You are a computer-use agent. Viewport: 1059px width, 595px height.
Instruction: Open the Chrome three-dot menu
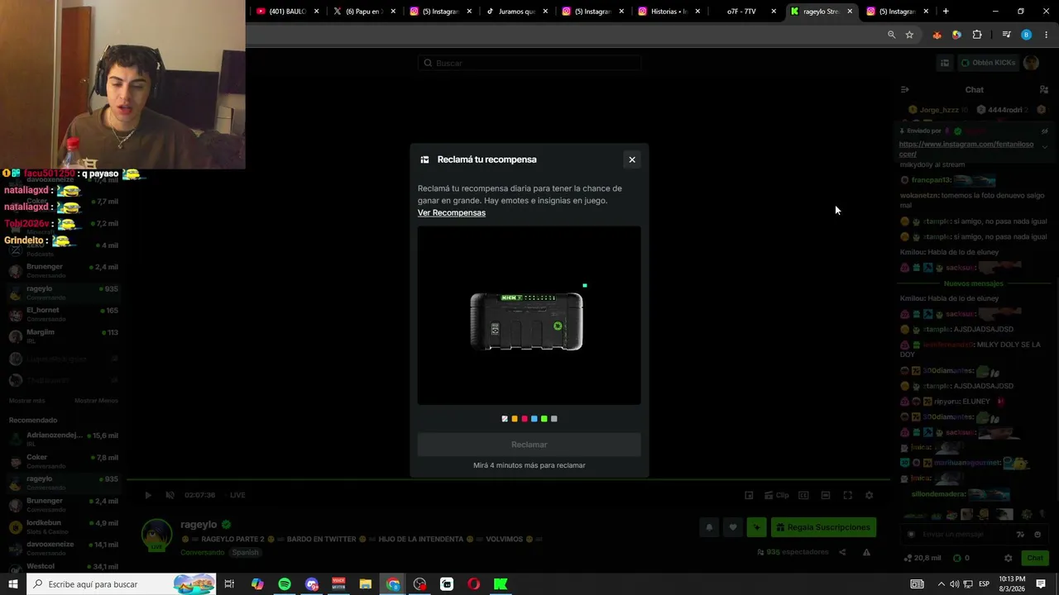coord(1047,35)
